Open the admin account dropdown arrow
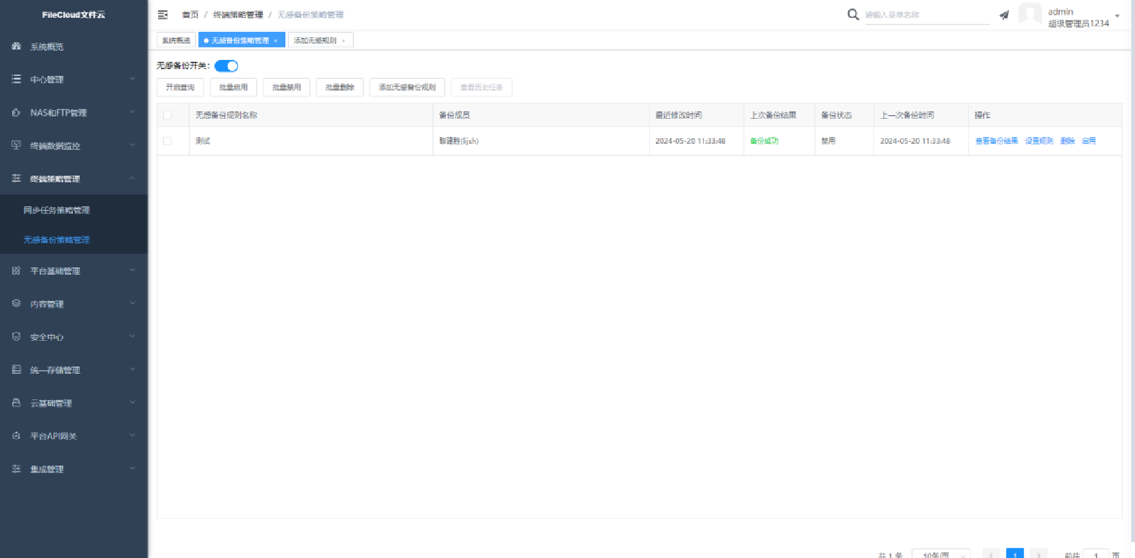This screenshot has height=558, width=1135. point(1117,16)
